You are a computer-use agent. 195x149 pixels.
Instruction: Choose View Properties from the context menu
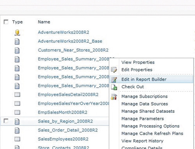coord(138,62)
